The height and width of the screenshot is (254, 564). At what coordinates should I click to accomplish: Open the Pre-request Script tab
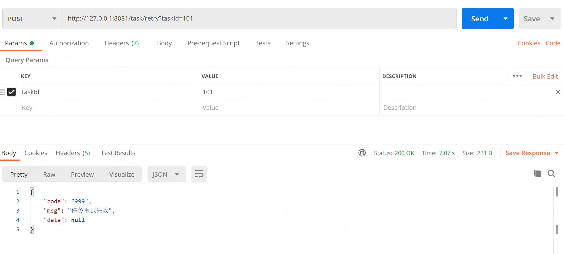(x=214, y=43)
